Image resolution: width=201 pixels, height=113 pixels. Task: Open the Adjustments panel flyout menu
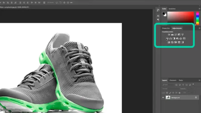tap(199, 28)
